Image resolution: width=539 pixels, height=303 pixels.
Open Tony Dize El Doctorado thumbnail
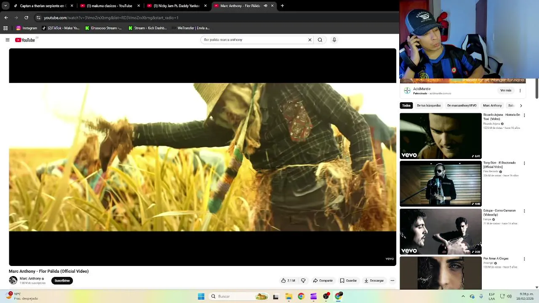(440, 184)
